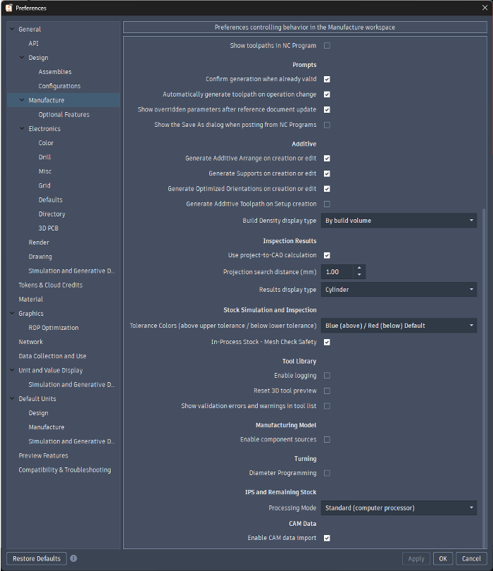
Task: Open Preview Features preferences page
Action: click(43, 456)
